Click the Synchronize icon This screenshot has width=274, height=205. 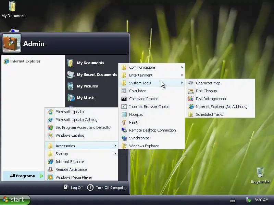[124, 138]
